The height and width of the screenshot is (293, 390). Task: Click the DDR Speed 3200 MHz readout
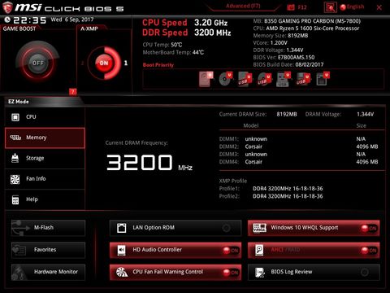tap(187, 33)
